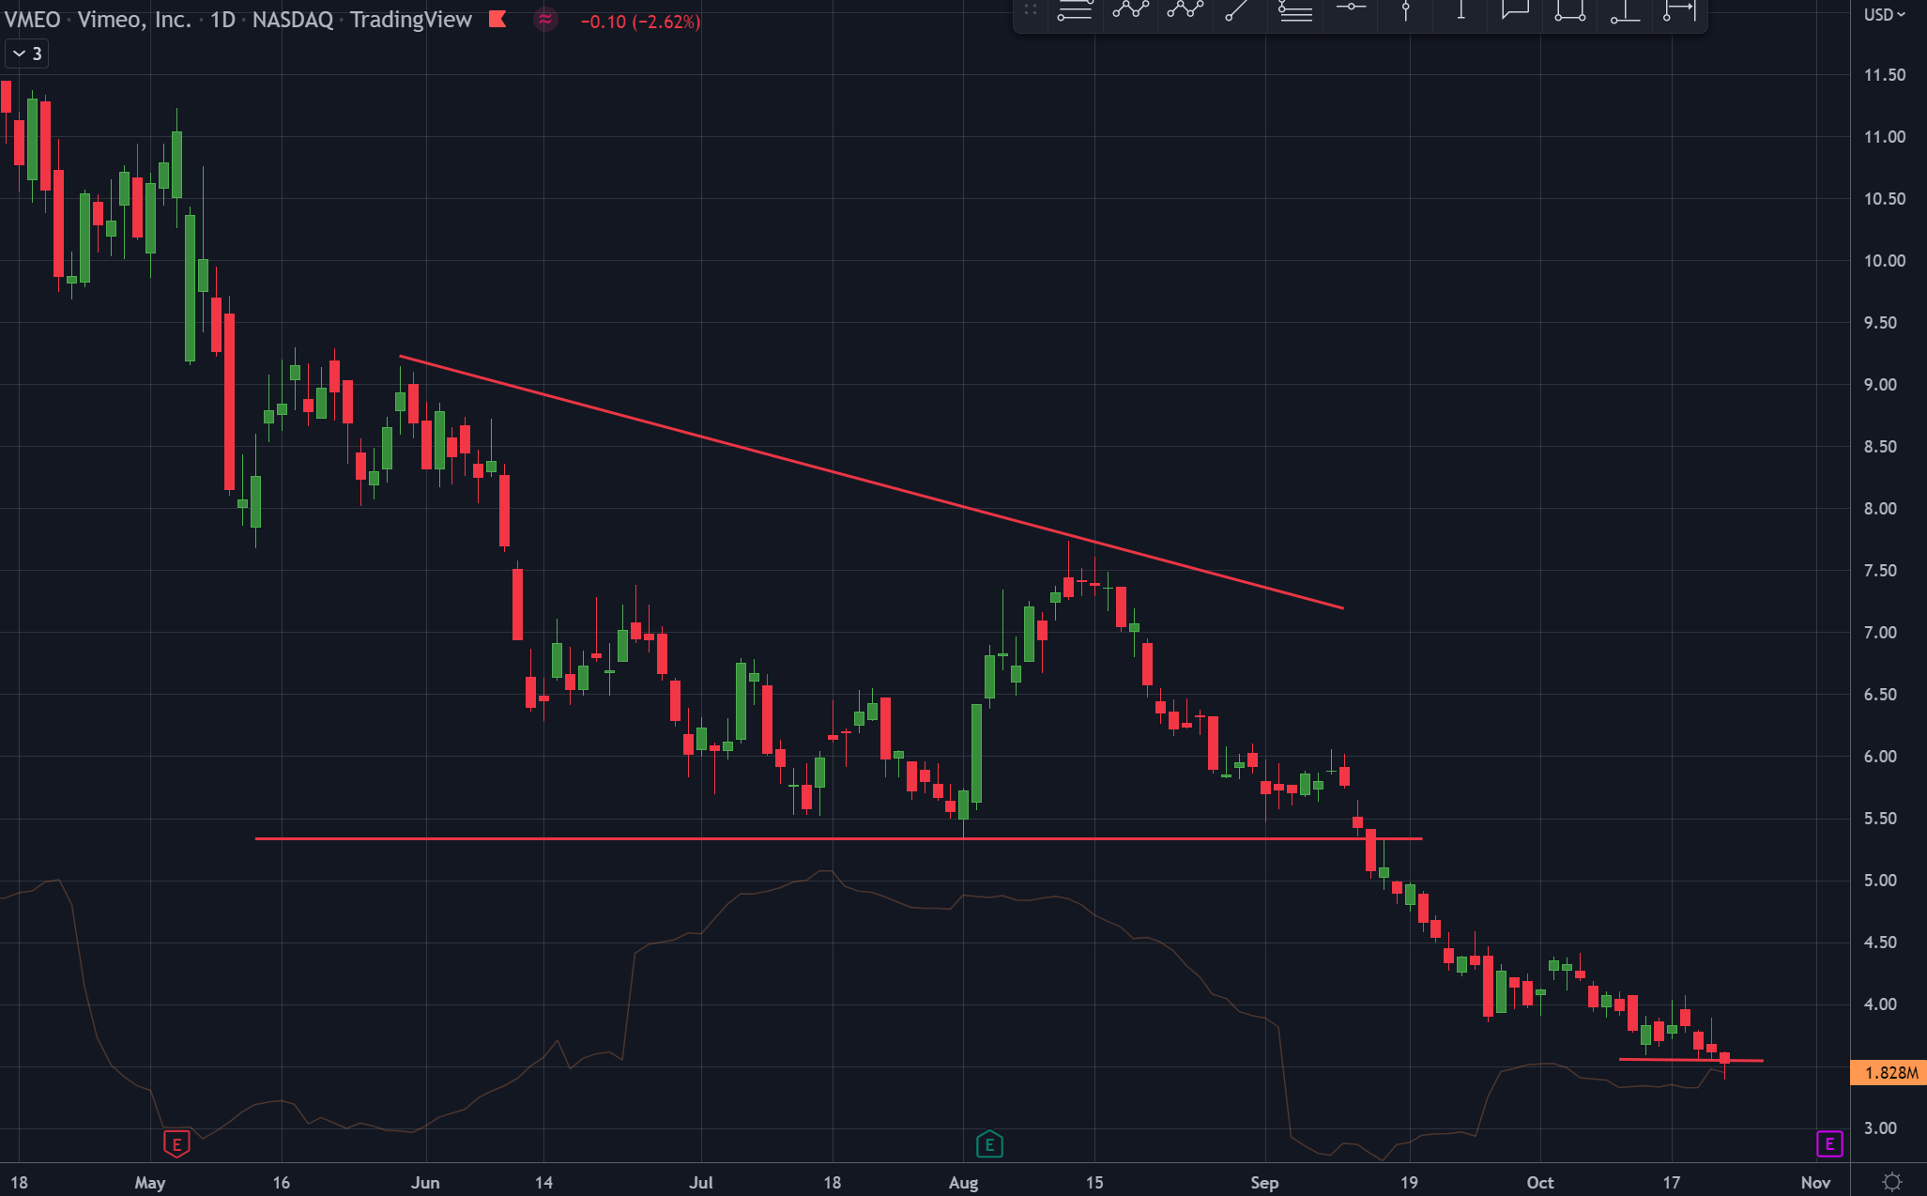Select the Fibonacci retracement levels tool
1927x1196 pixels.
[x=1295, y=10]
